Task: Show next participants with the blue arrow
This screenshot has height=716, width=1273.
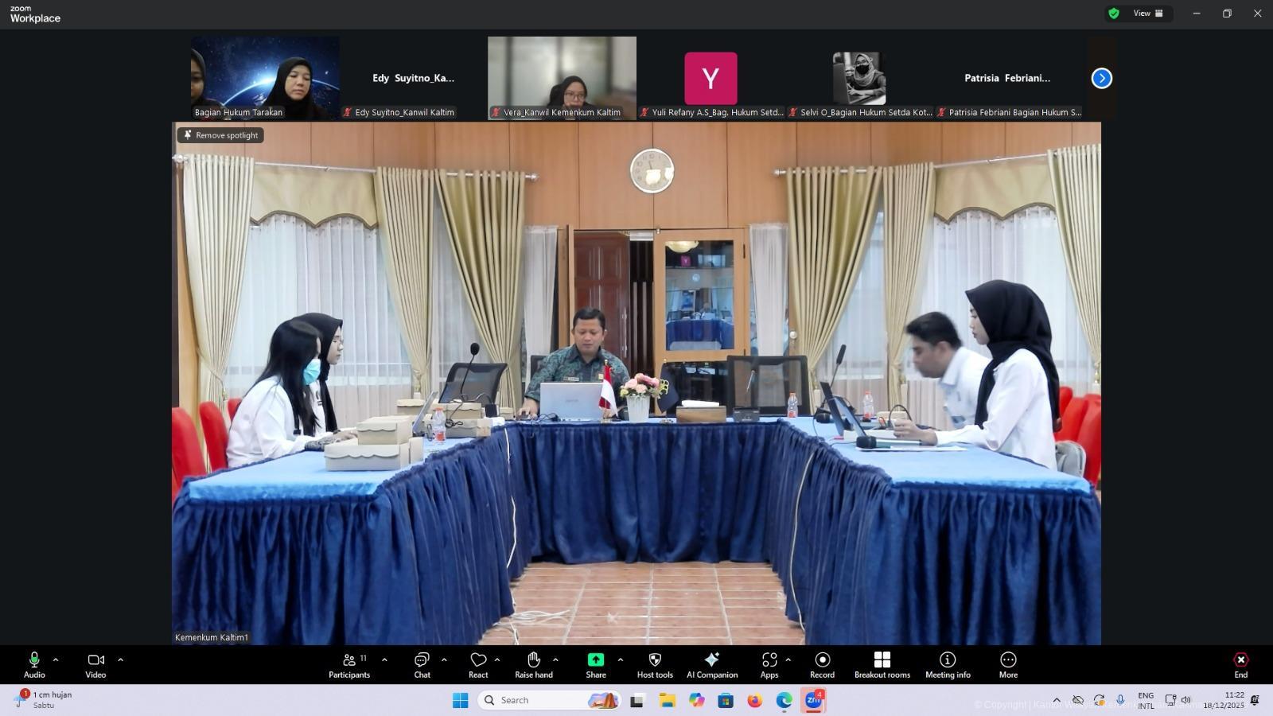Action: (1101, 78)
